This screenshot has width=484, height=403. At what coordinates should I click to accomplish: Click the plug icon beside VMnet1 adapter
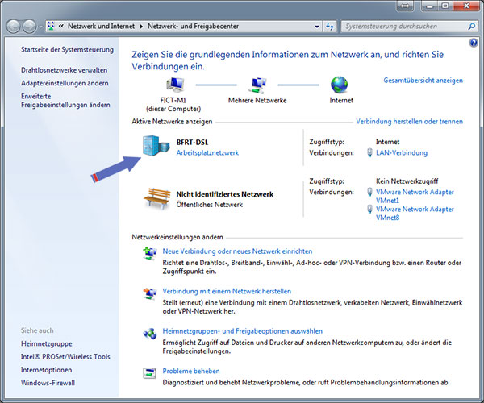369,192
